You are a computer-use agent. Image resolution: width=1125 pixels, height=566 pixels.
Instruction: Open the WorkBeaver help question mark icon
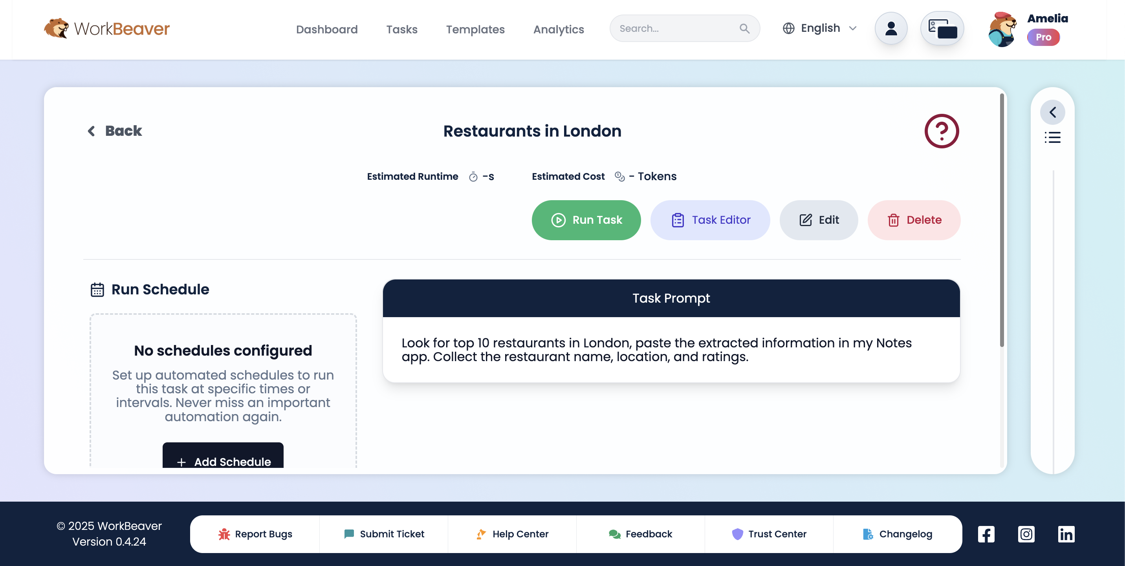pos(942,131)
